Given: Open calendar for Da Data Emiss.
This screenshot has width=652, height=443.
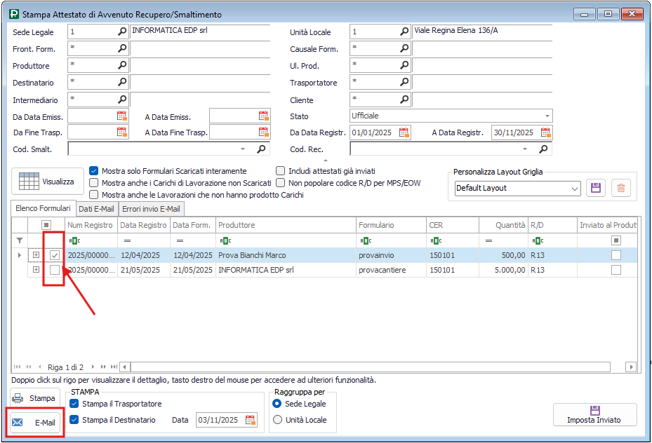Looking at the screenshot, I should [122, 116].
